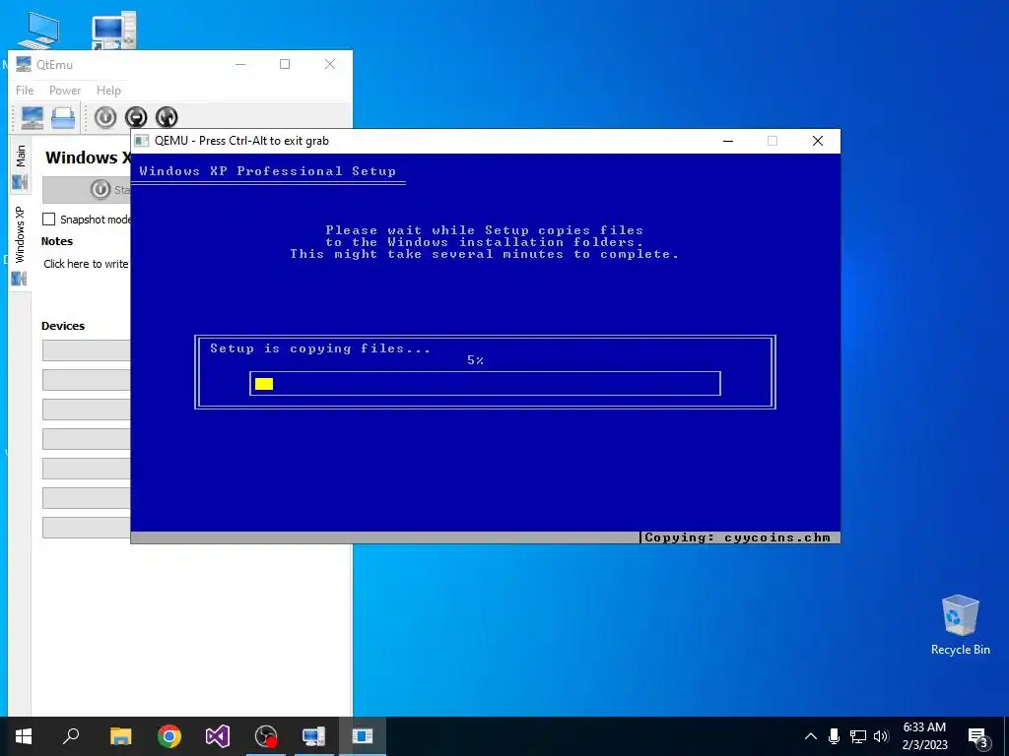
Task: Open the Recycle Bin desktop icon
Action: [960, 625]
